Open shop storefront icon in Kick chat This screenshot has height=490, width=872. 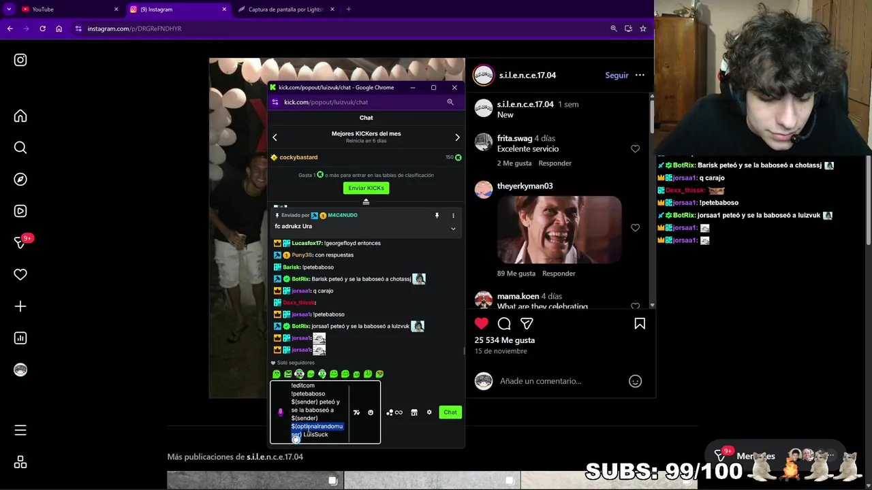tap(414, 412)
